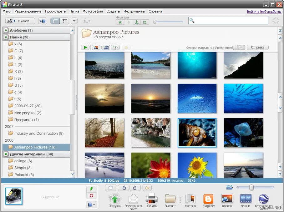284x212 pixels.
Task: Switch on Синхронизировать с Интернетом
Action: point(238,47)
